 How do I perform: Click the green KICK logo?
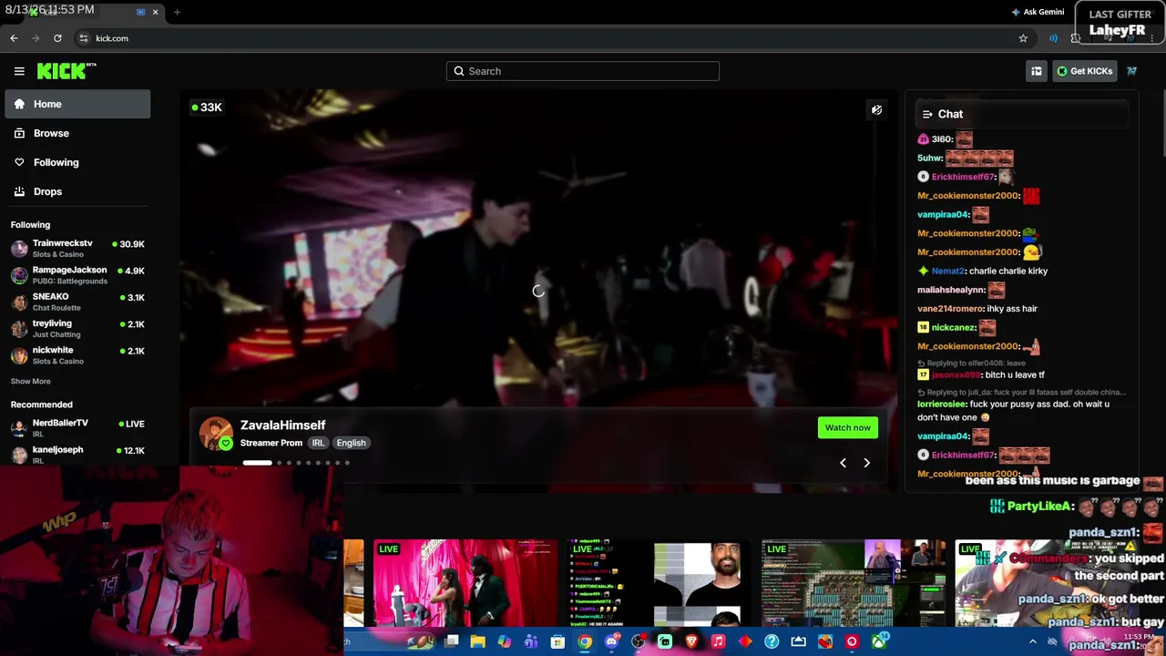pyautogui.click(x=66, y=71)
